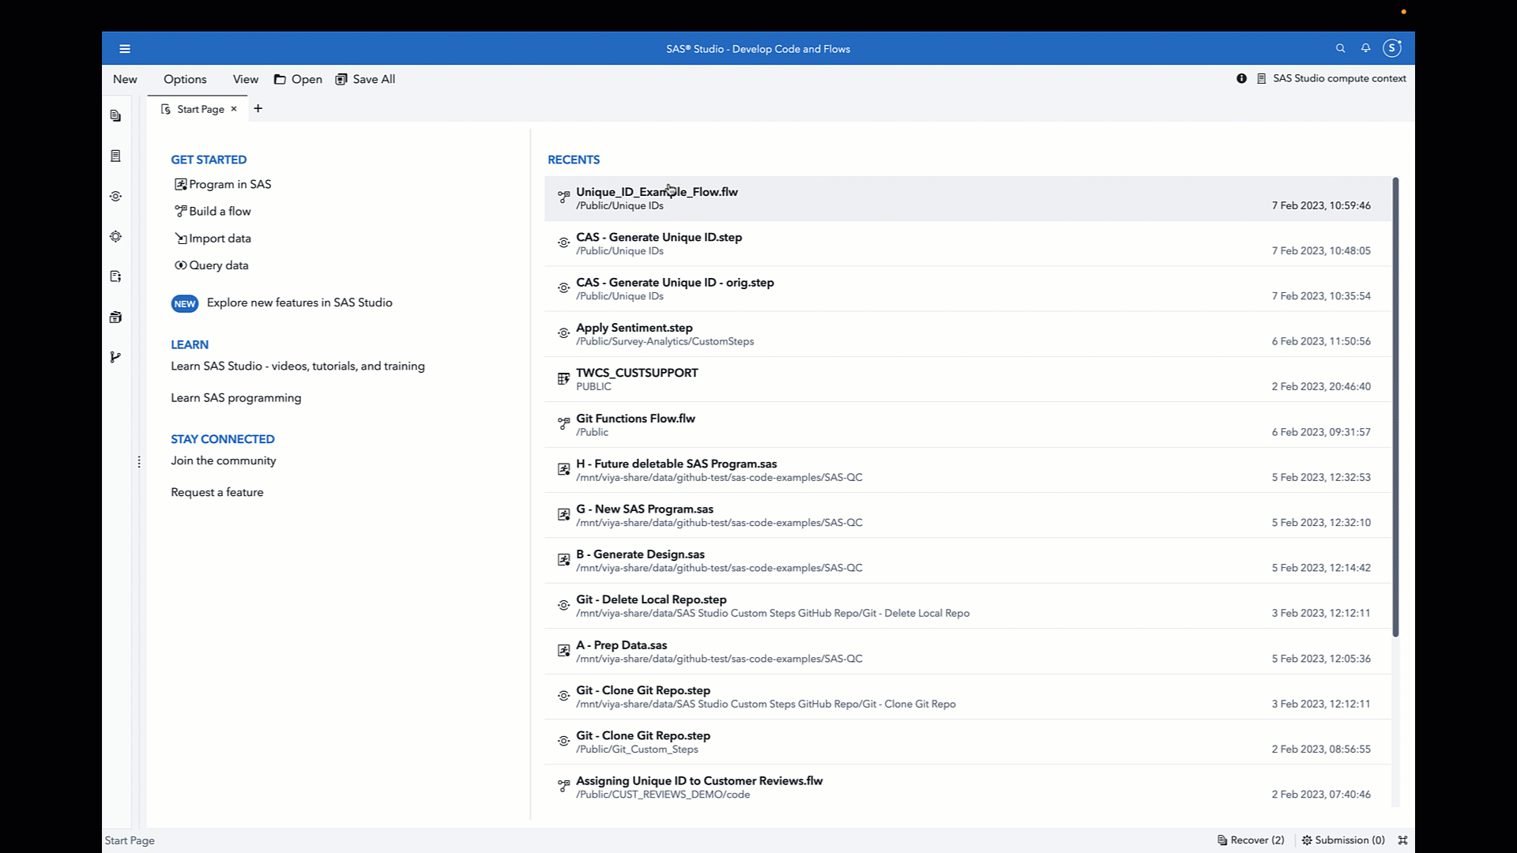1517x853 pixels.
Task: Open Unique_ID_Example_Flow.flw recent file
Action: pos(967,198)
